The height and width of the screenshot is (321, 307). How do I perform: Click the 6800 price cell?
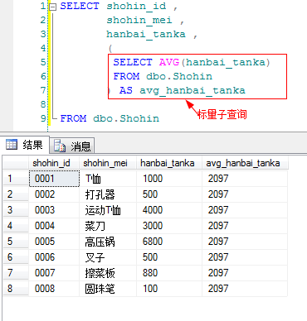[169, 242]
